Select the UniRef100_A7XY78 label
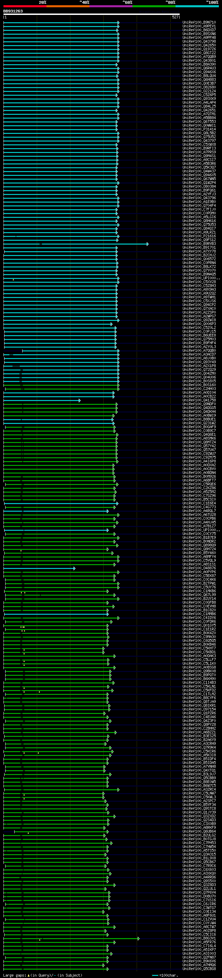Image resolution: width=222 pixels, height=978 pixels. (199, 251)
